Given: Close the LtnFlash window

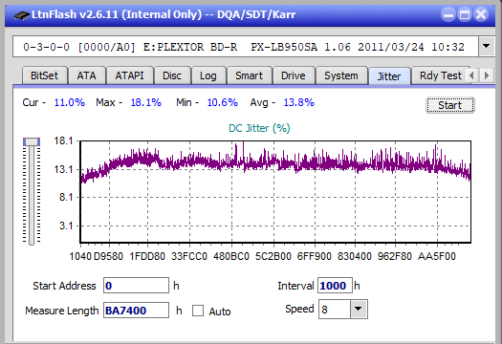Looking at the screenshot, I should pyautogui.click(x=481, y=14).
